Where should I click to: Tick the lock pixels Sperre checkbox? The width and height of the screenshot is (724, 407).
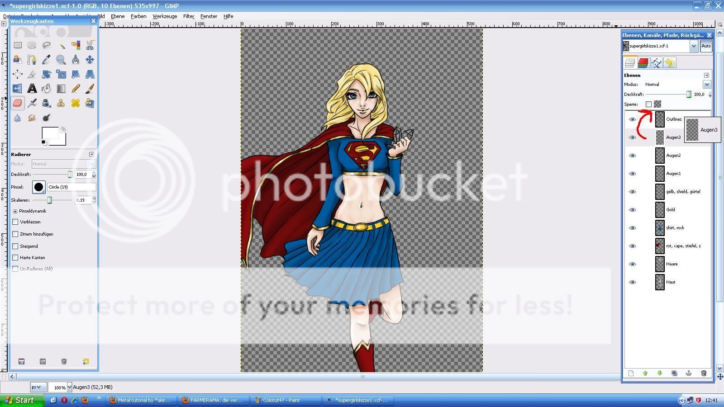click(x=648, y=104)
